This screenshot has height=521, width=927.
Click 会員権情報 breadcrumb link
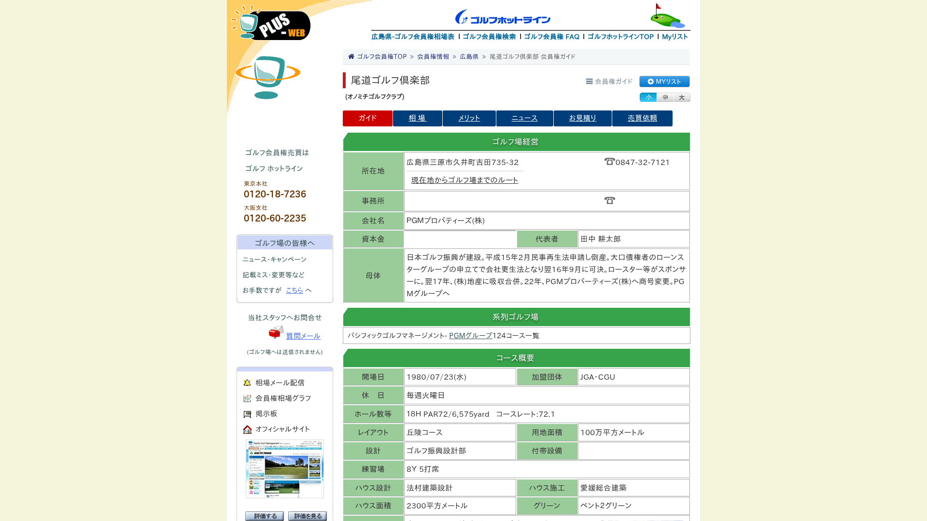click(x=433, y=56)
